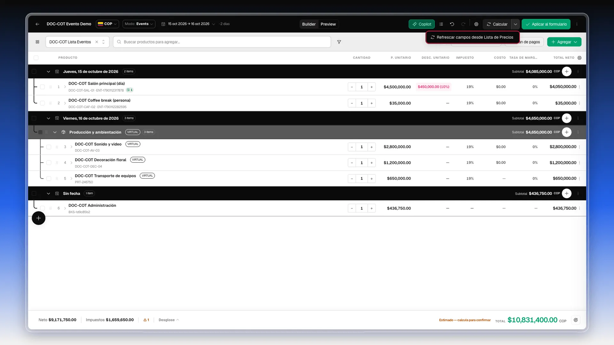Focus the Buscar productos para agregar field
Viewport: 614px width, 345px height.
coord(222,42)
